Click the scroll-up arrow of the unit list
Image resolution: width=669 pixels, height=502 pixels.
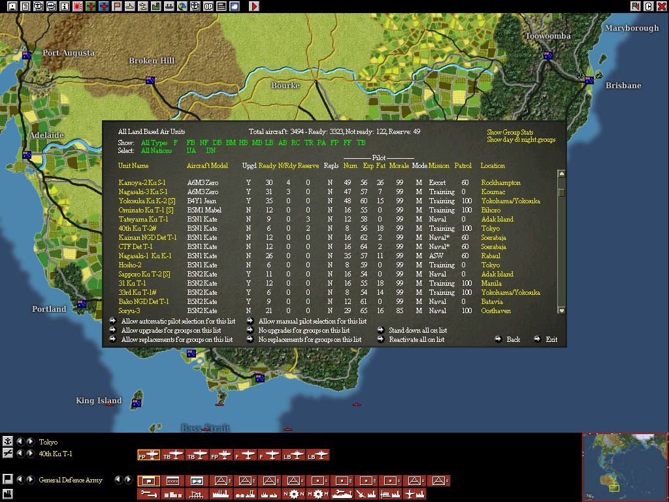coord(561,174)
